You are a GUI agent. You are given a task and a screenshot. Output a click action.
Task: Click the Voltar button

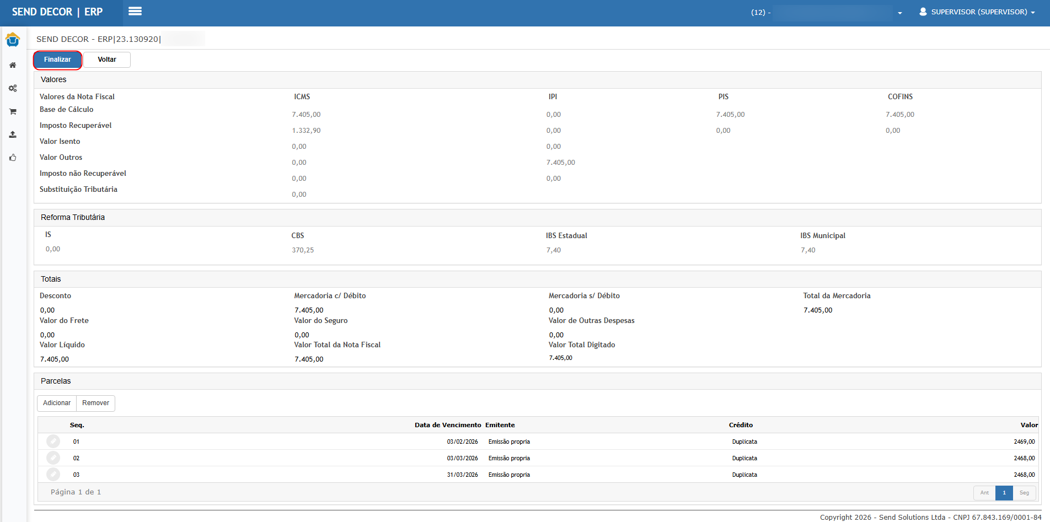tap(107, 60)
